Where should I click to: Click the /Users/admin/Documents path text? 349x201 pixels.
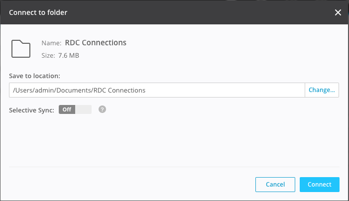(x=53, y=90)
